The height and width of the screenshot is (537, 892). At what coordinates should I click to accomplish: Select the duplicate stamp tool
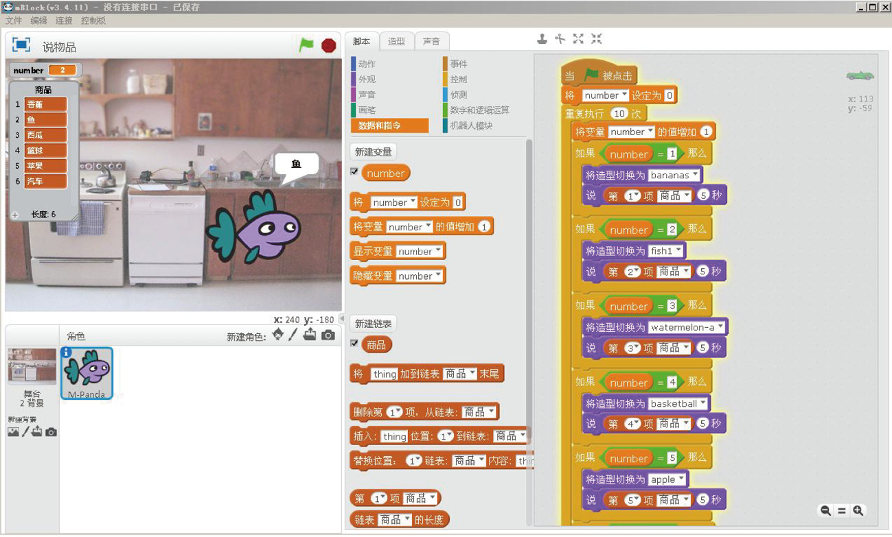(x=542, y=39)
